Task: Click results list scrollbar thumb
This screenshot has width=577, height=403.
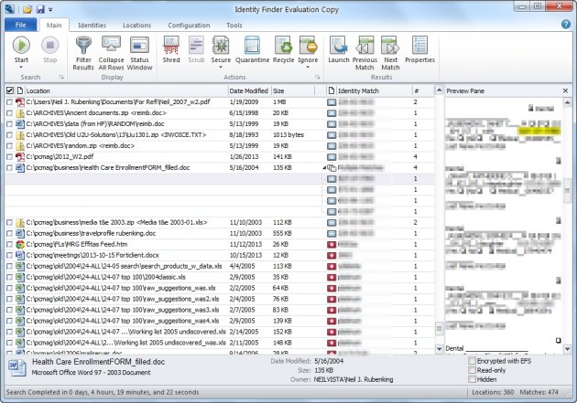Action: point(439,328)
